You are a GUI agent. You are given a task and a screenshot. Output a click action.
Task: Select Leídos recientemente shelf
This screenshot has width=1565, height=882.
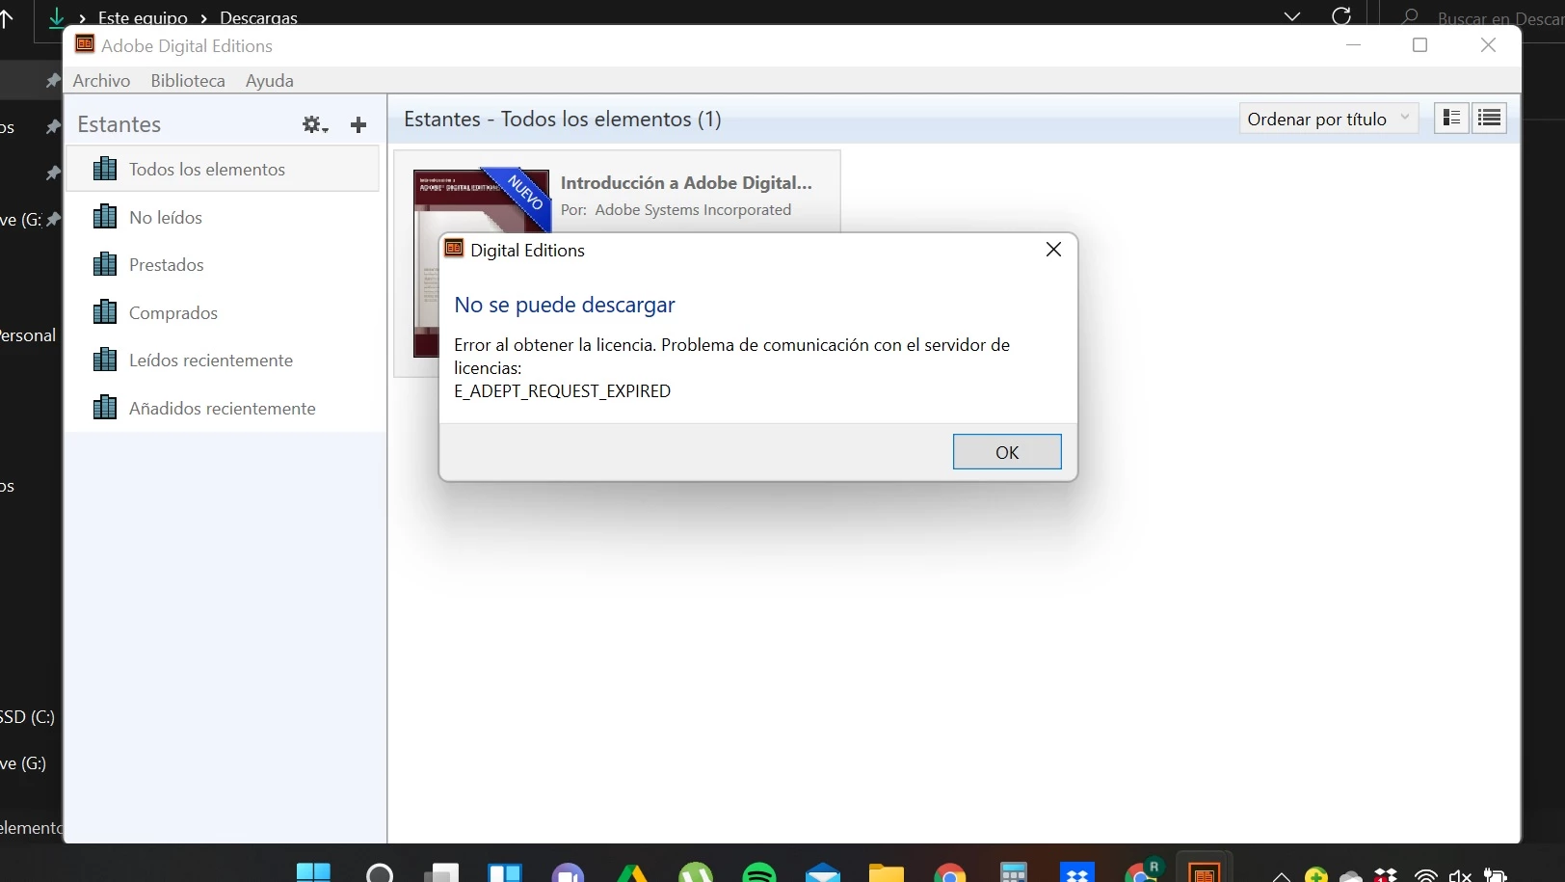click(x=223, y=361)
